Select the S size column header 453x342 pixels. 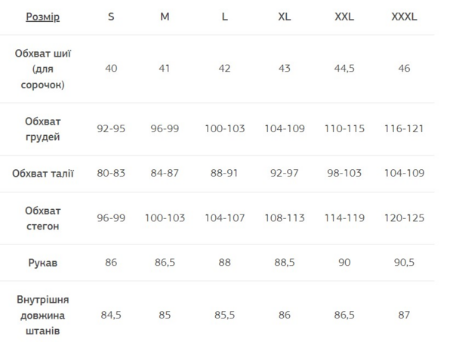pyautogui.click(x=111, y=17)
